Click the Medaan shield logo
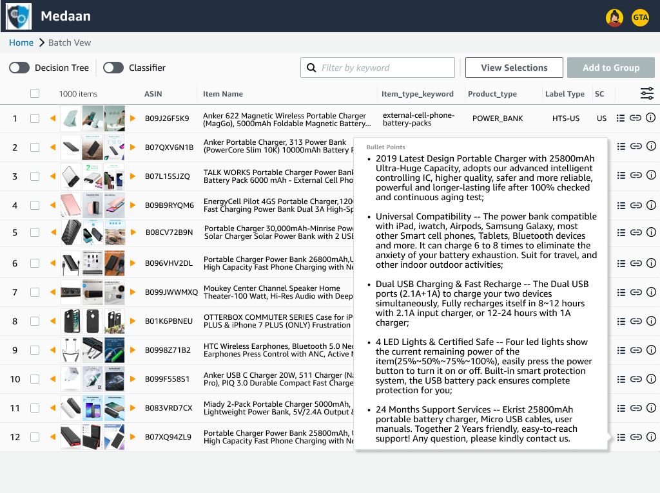The width and height of the screenshot is (660, 493). (19, 16)
